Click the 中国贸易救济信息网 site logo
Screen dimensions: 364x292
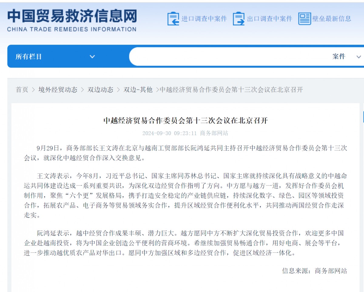[72, 16]
